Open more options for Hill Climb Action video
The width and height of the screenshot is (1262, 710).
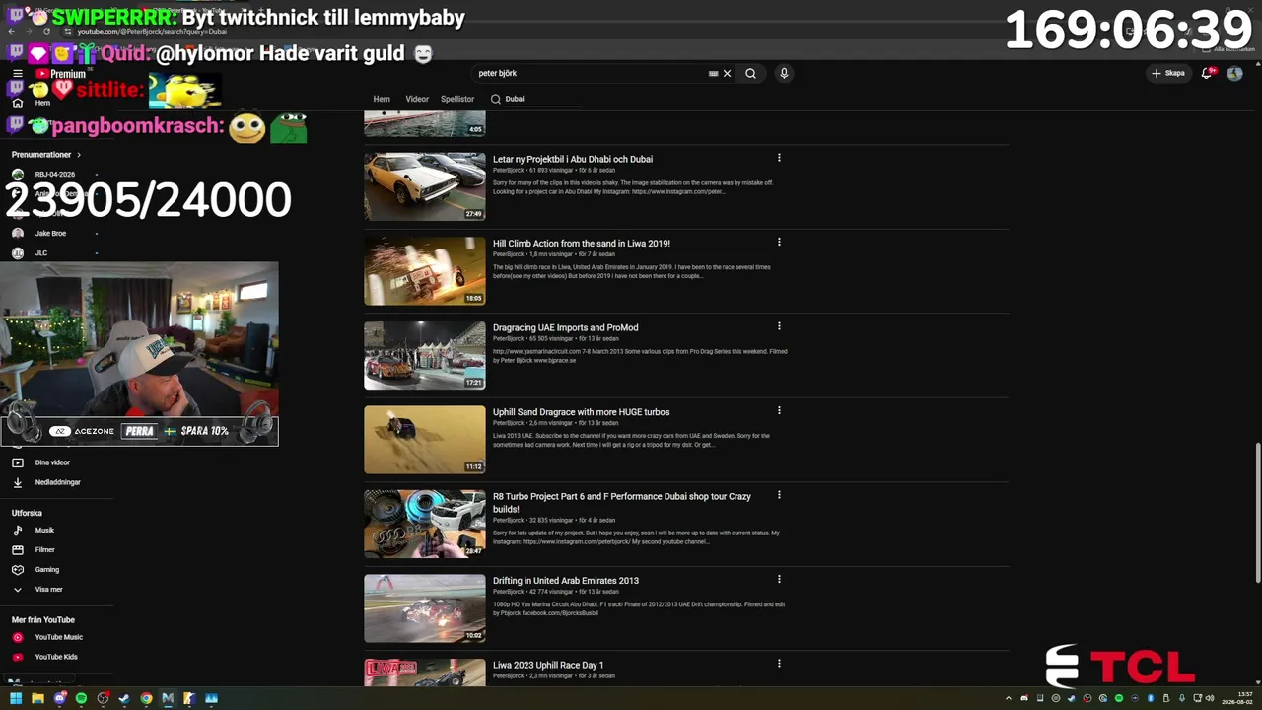[x=779, y=243]
